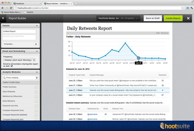This screenshot has height=131, width=194.
Task: Click the Retweets column header
Action: point(162,75)
